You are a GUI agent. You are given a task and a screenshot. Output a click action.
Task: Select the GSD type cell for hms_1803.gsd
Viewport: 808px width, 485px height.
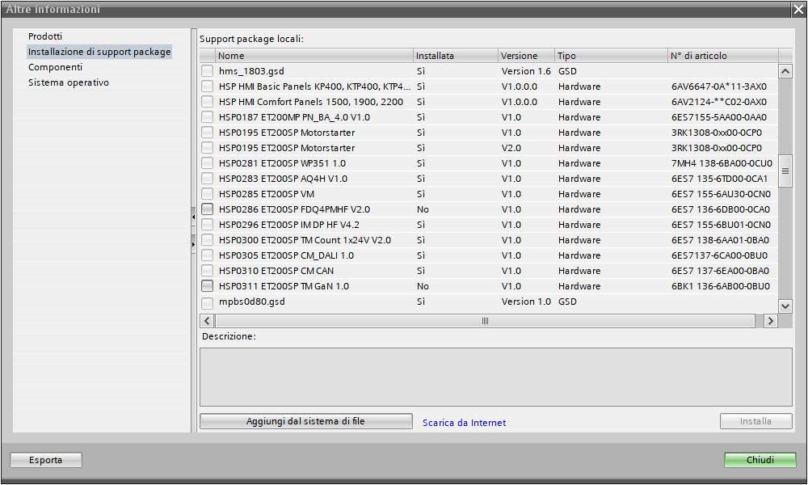click(567, 71)
